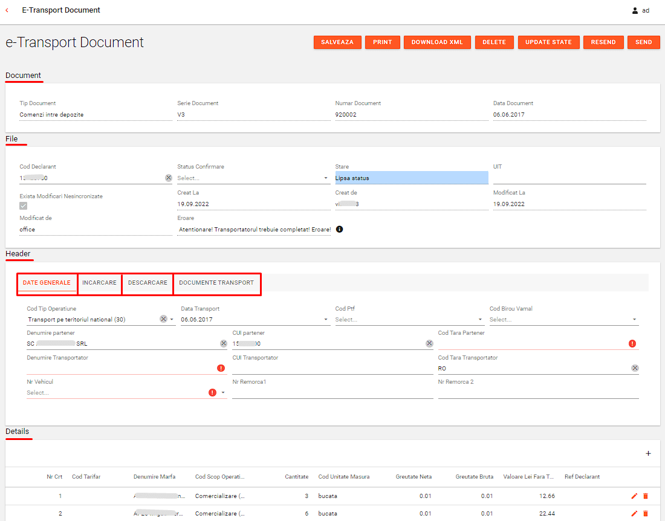Viewport: 665px width, 521px height.
Task: Click value 12.66 in details table
Action: (x=547, y=496)
